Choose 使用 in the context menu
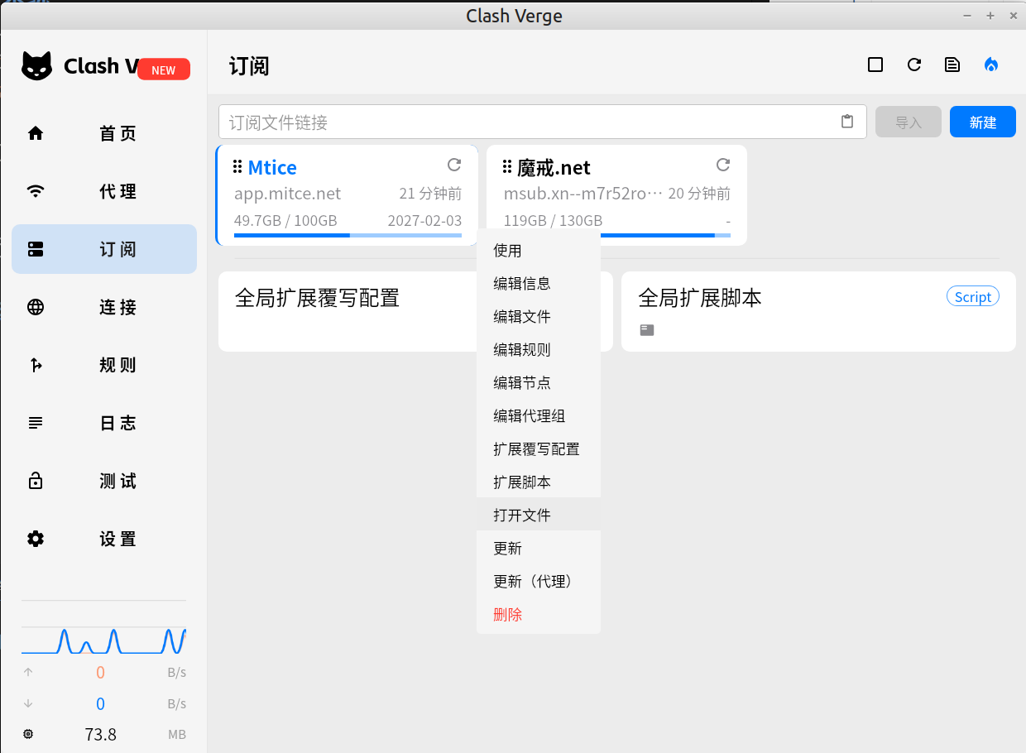1026x753 pixels. click(539, 250)
